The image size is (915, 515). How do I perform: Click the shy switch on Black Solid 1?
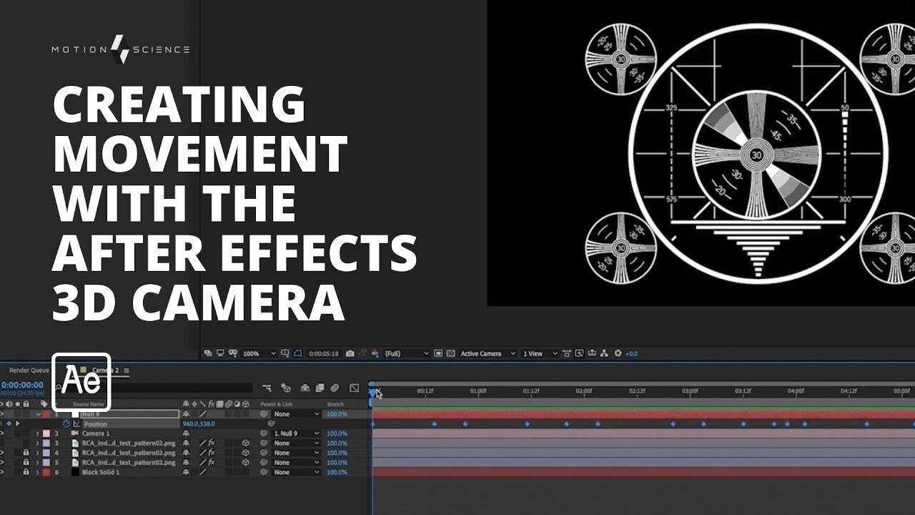click(x=186, y=472)
